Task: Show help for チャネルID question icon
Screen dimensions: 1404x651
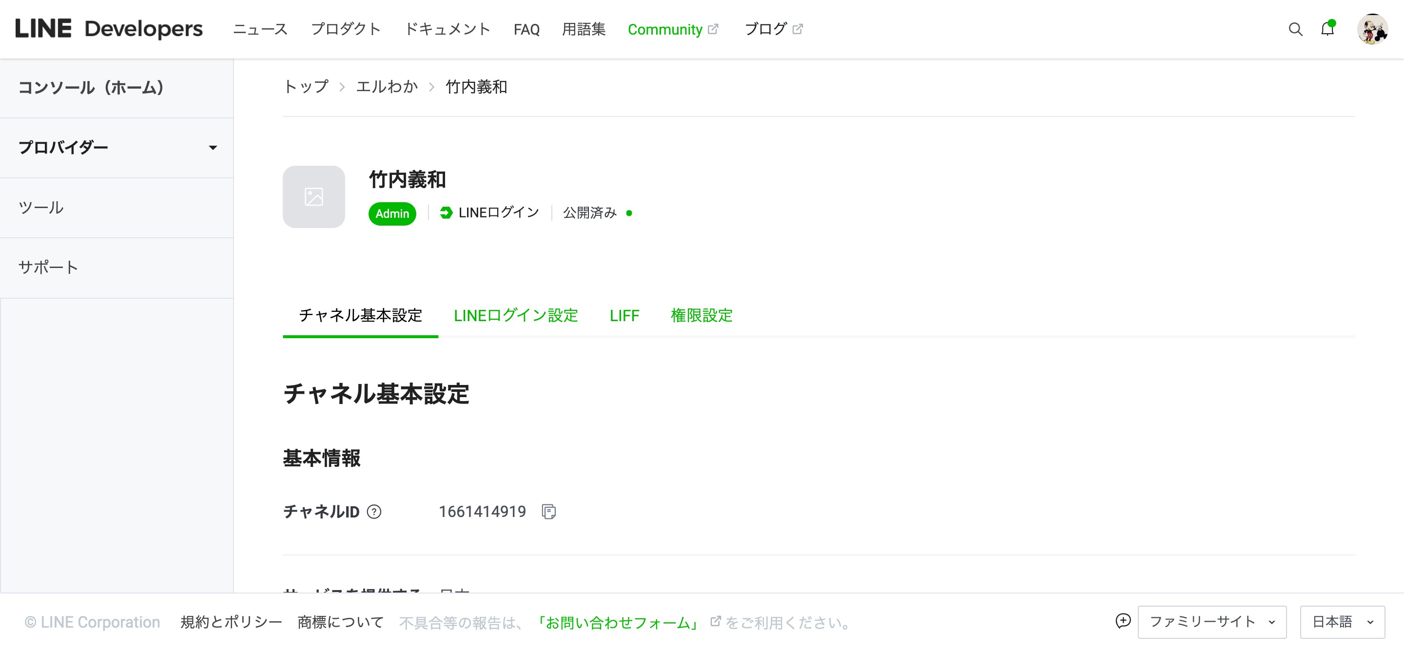Action: [374, 512]
